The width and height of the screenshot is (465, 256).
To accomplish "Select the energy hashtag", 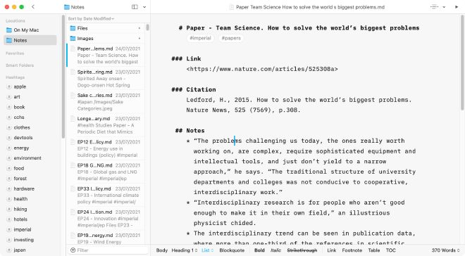I will coord(21,148).
